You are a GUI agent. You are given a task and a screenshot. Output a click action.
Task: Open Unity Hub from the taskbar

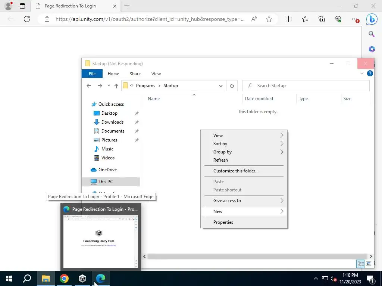tap(82, 279)
